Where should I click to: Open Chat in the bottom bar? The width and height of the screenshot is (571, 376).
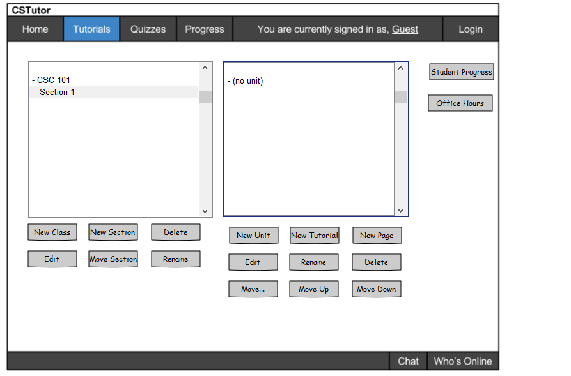(408, 361)
